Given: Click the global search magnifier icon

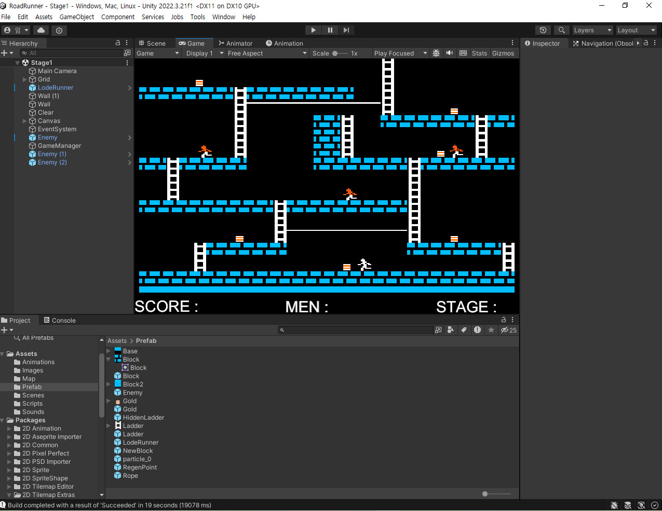Looking at the screenshot, I should [x=561, y=30].
